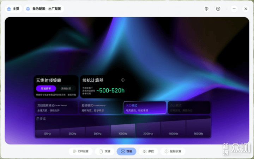The image size is (254, 159).
Task: Set polling rate to 4000Hz
Action: pos(173,129)
